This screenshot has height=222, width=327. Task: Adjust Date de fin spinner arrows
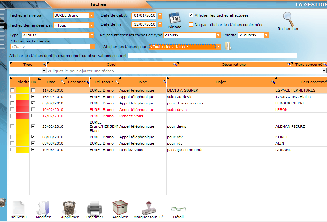(160, 24)
